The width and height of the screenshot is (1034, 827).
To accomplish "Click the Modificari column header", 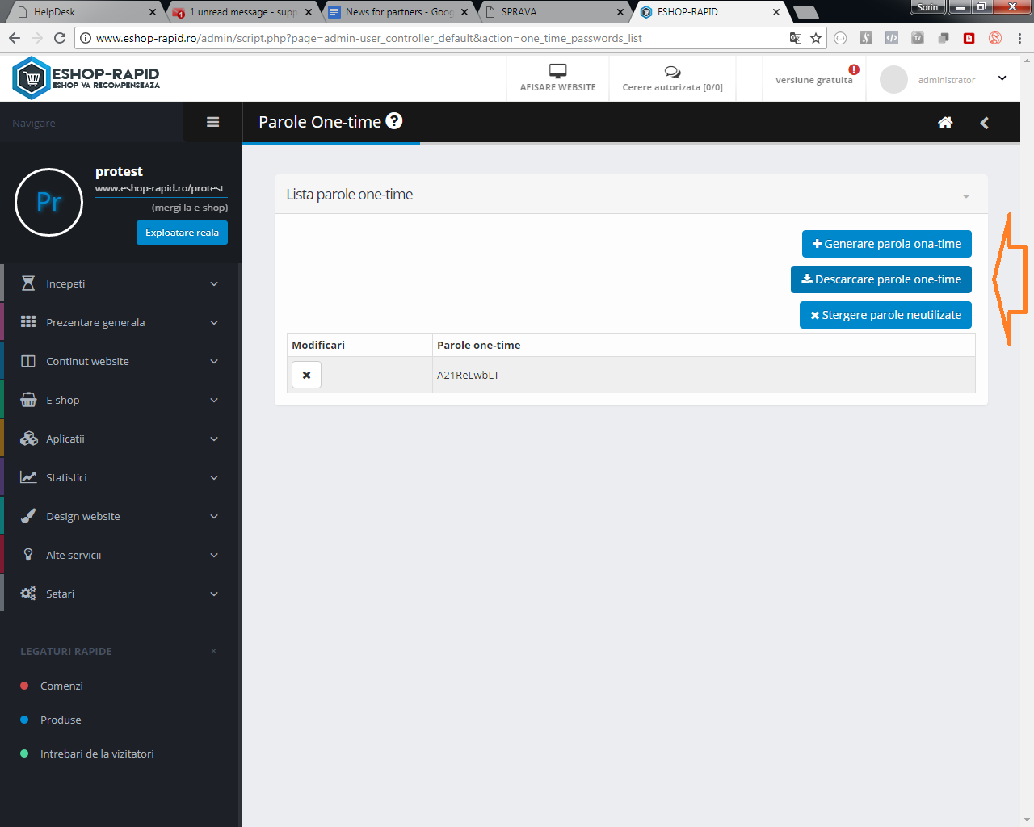I will 318,345.
